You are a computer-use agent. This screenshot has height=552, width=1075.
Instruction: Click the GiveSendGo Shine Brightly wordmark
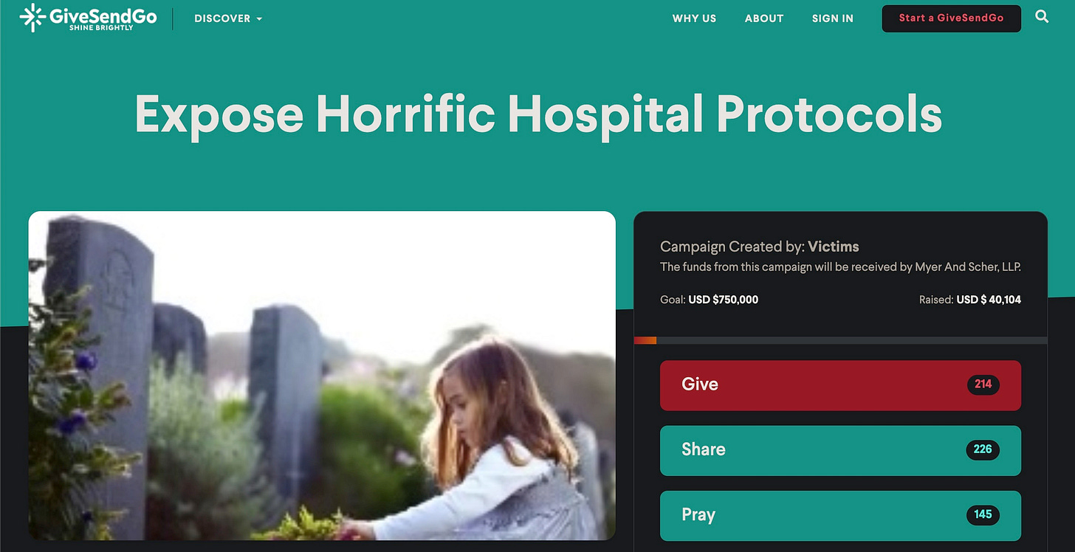tap(103, 18)
